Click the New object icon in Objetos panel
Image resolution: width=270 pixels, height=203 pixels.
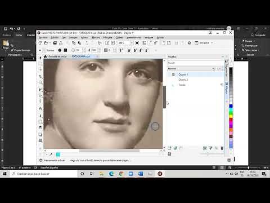(169, 148)
